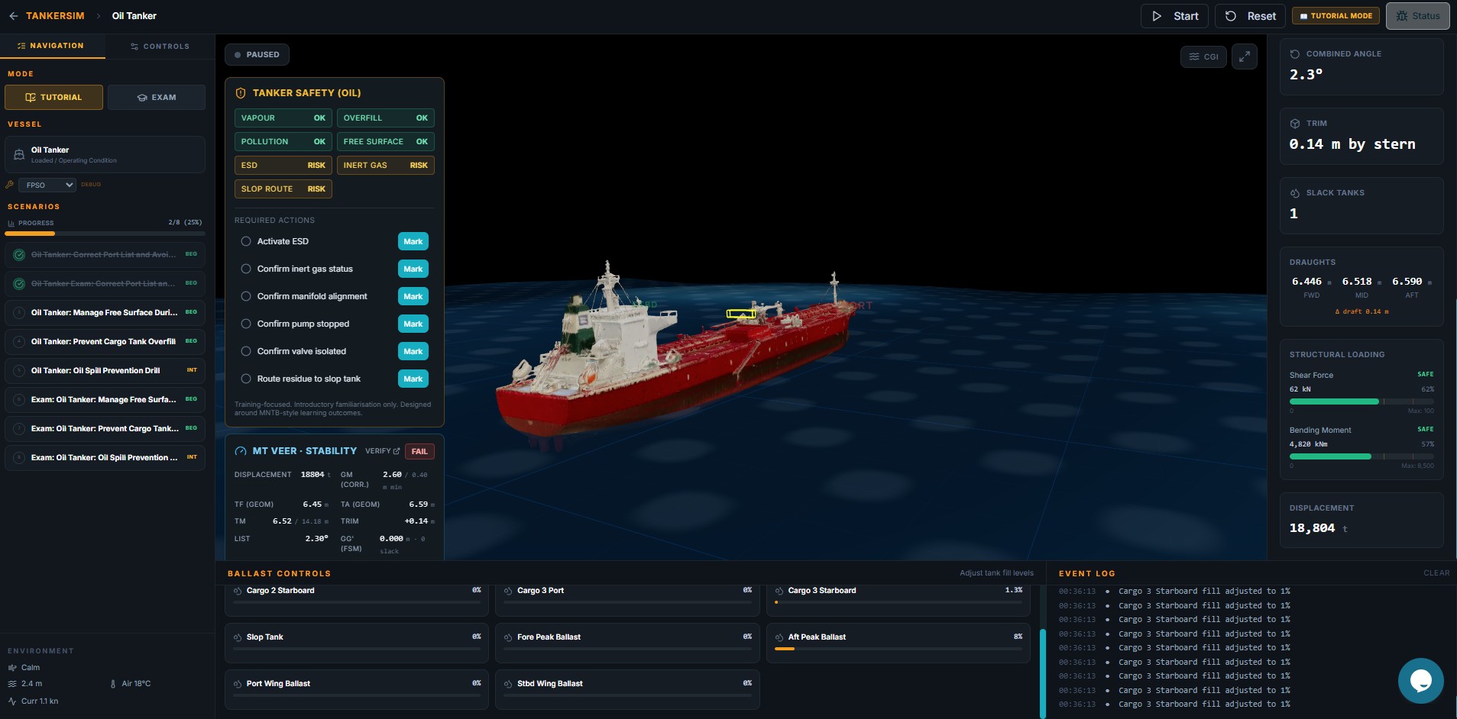1457x719 pixels.
Task: Select the Route residue to slop tank circle
Action: coord(246,379)
